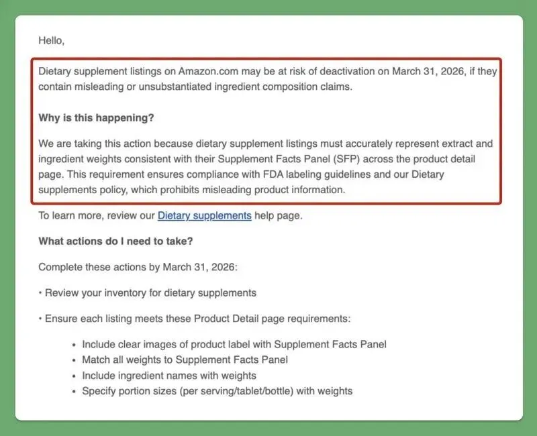Select "Match all weights to Supplement Facts Panel"
The image size is (537, 436).
[x=185, y=360]
